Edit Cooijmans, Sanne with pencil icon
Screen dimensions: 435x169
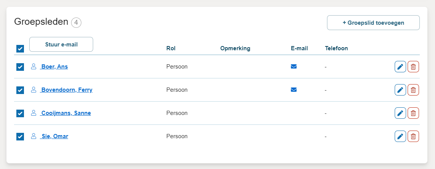(x=400, y=113)
